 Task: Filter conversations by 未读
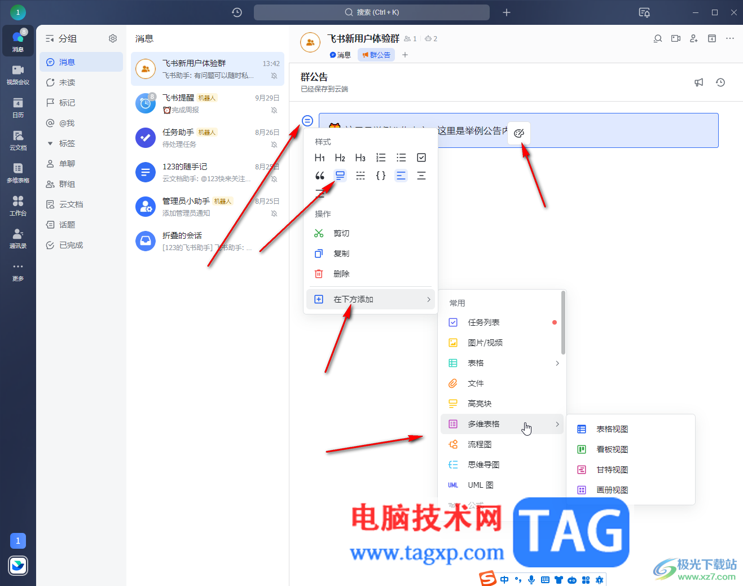81,82
